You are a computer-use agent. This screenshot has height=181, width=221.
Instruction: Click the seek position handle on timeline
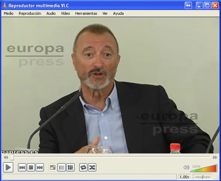click(x=12, y=157)
